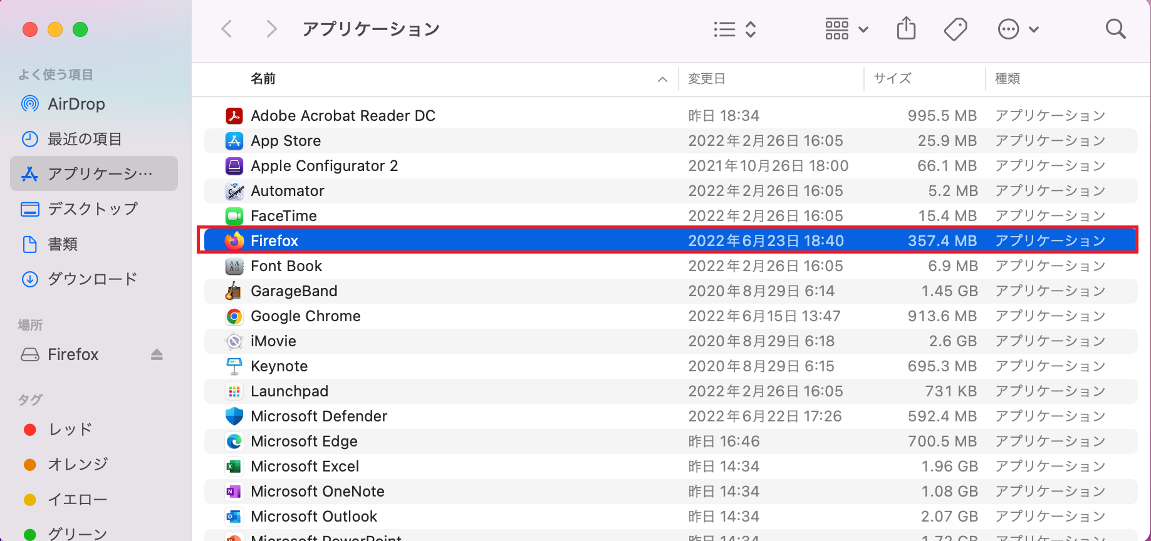Select the FaceTime file name
The height and width of the screenshot is (541, 1151).
(x=284, y=216)
